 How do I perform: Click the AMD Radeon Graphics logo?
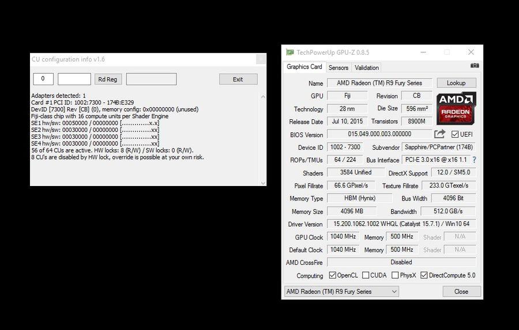(456, 108)
